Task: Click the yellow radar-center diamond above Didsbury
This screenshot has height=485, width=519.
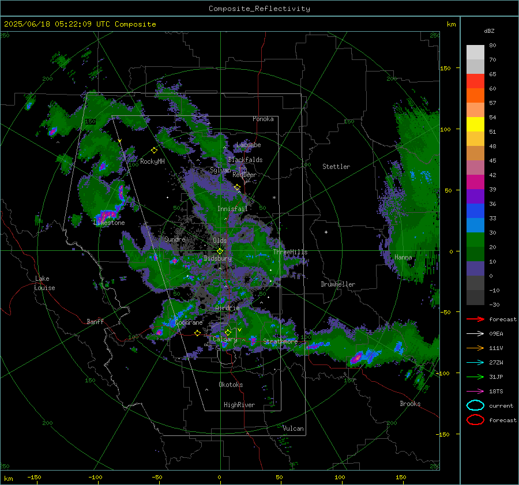Action: [x=220, y=251]
